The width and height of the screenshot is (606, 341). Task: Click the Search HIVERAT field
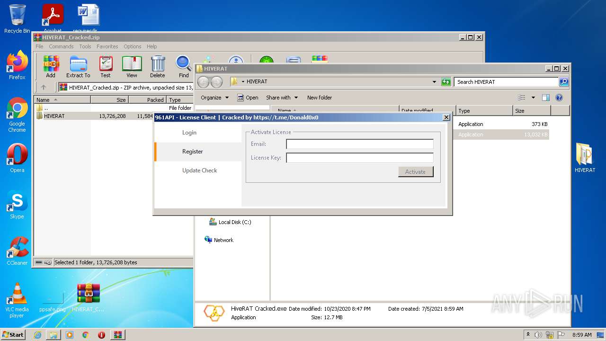coord(506,82)
